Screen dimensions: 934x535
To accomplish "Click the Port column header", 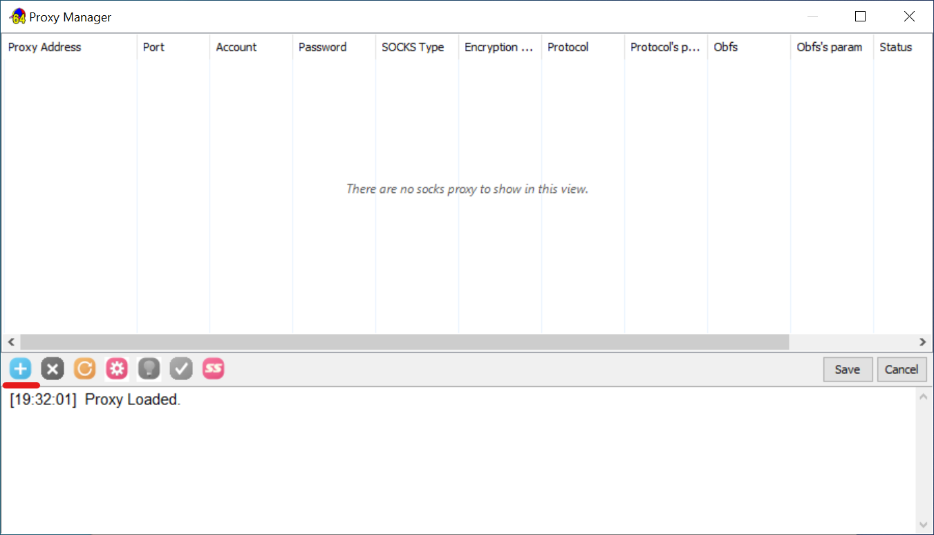I will (153, 47).
